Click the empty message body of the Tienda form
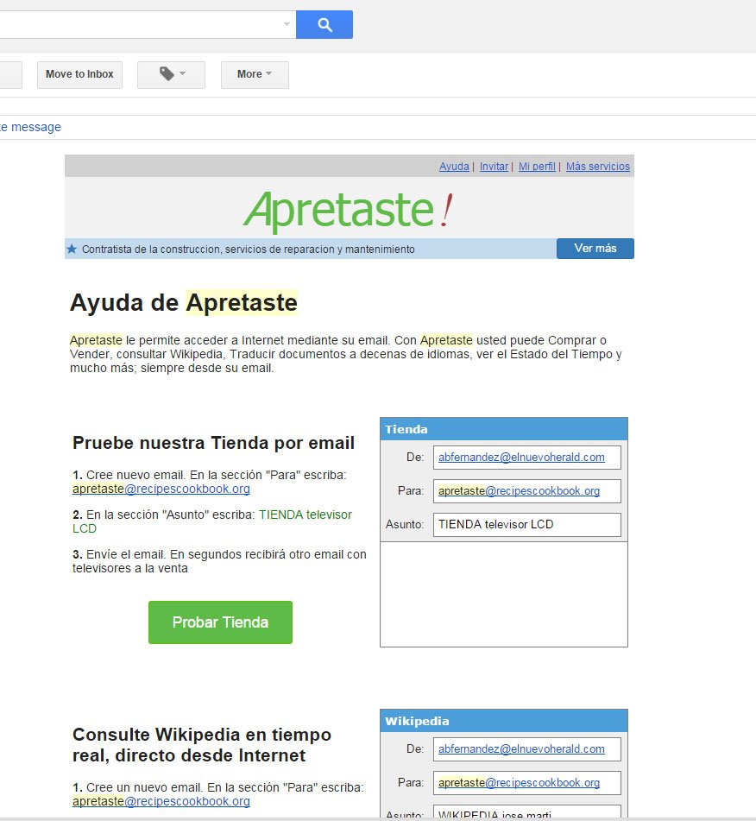 coord(503,591)
